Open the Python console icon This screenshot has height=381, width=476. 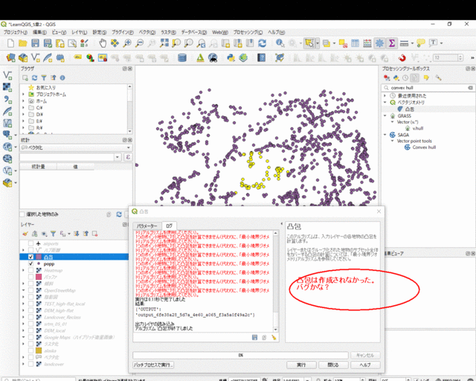231,57
